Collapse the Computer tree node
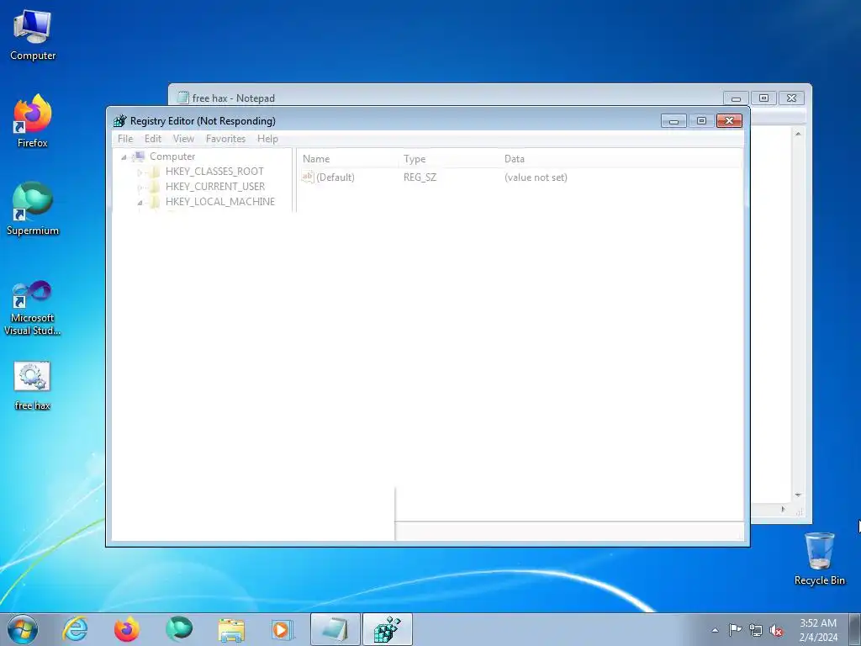 [124, 157]
